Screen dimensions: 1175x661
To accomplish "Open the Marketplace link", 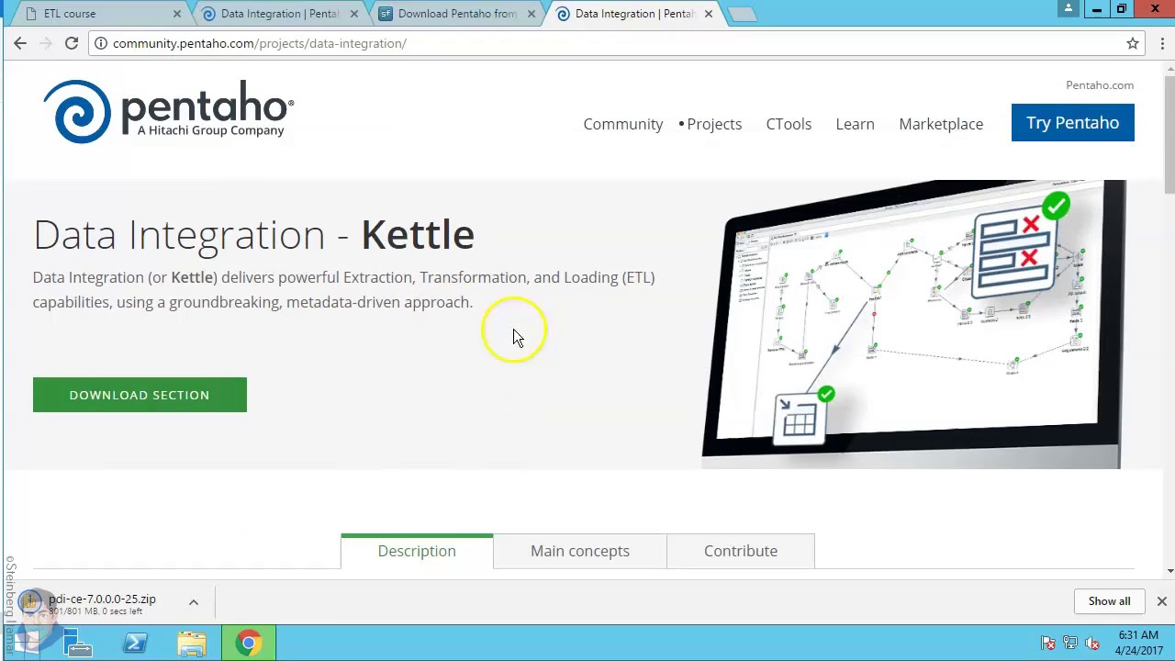I will pyautogui.click(x=941, y=124).
